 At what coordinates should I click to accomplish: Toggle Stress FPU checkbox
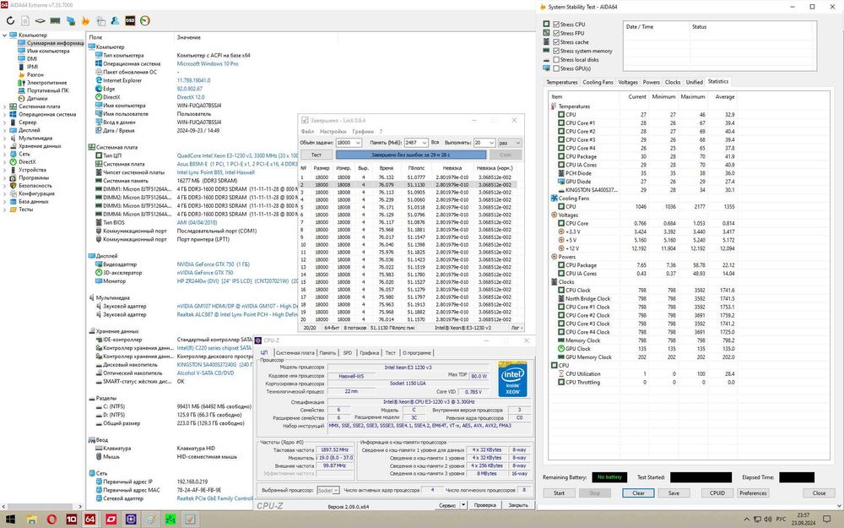[x=556, y=34]
